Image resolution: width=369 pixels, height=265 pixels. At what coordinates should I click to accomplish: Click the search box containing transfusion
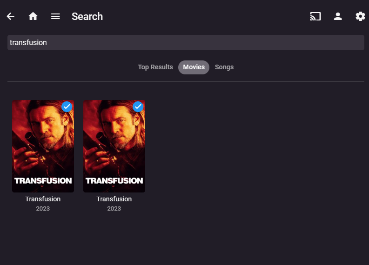(186, 43)
